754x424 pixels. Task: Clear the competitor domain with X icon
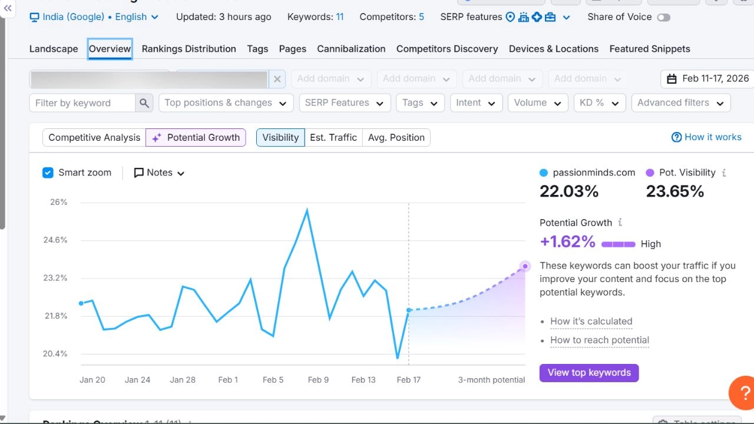tap(277, 79)
